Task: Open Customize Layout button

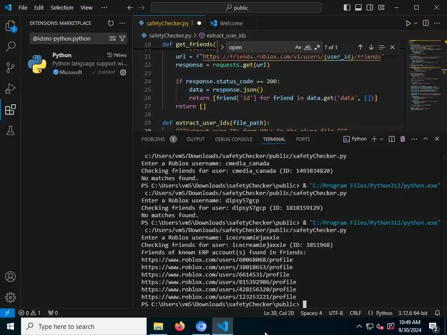Action: [x=381, y=8]
